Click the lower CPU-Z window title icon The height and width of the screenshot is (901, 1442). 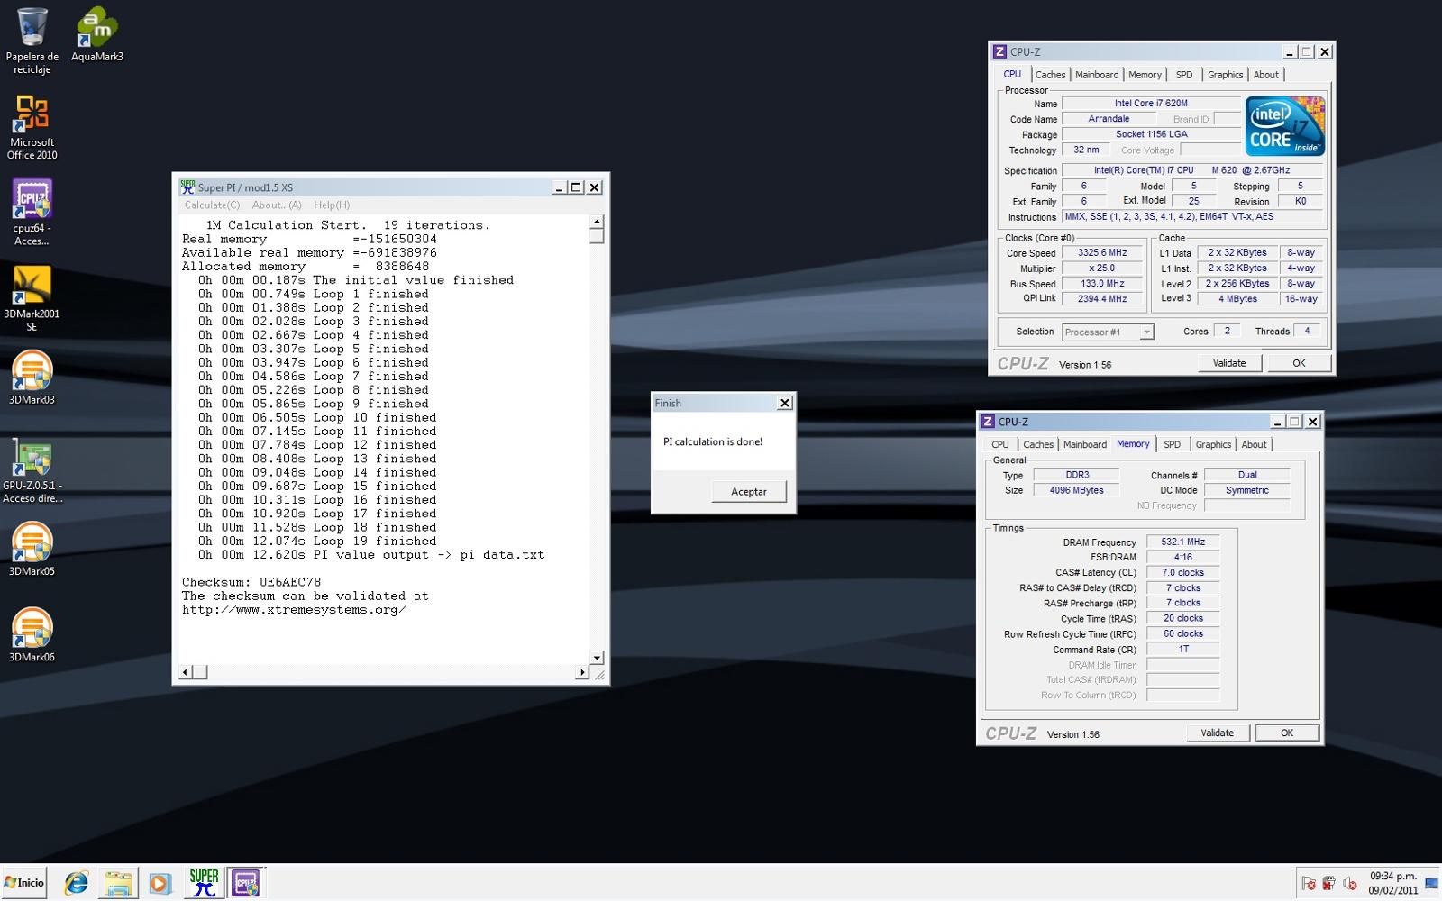(x=988, y=422)
